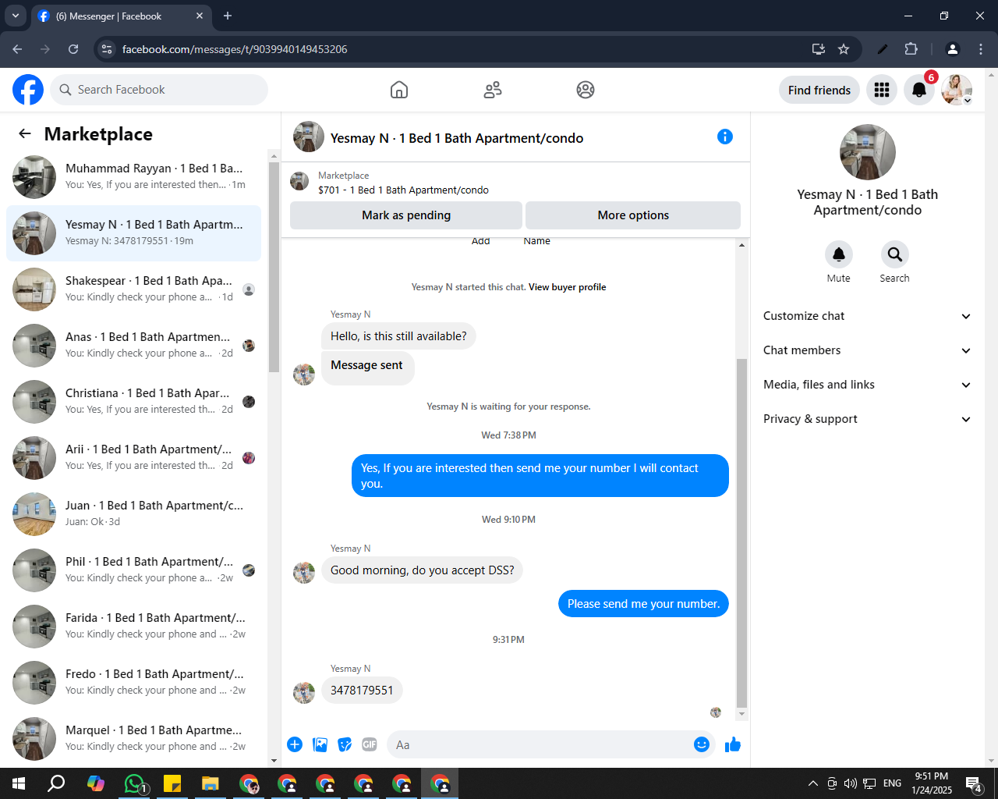Image resolution: width=998 pixels, height=799 pixels.
Task: Open the Facebook logo home link
Action: (28, 90)
